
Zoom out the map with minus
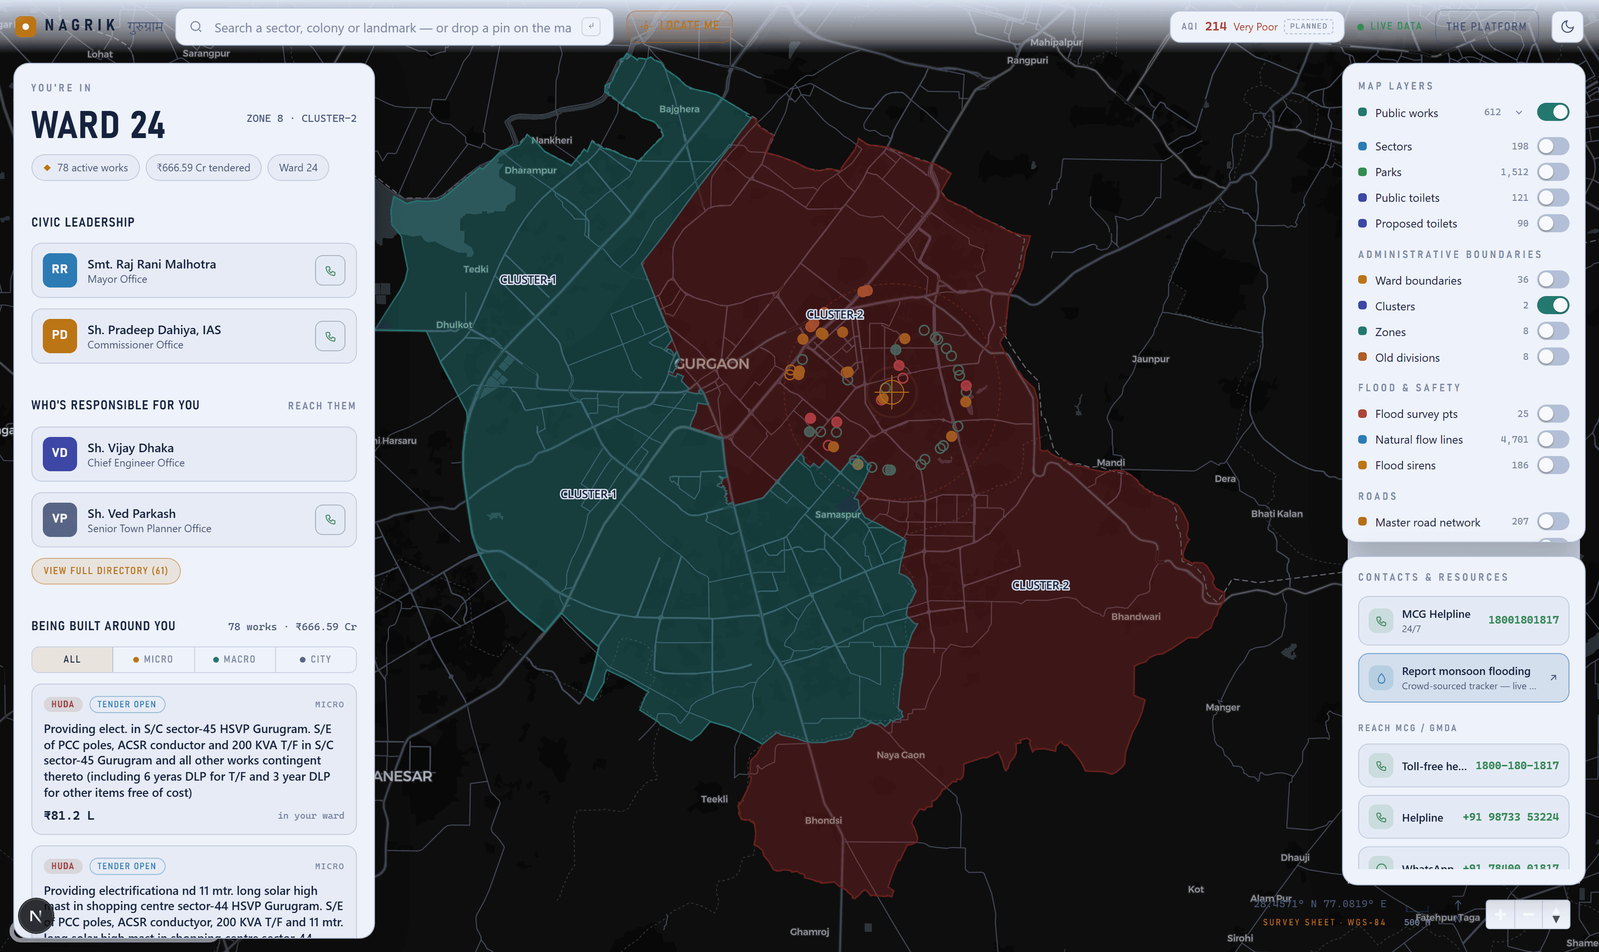[x=1528, y=915]
